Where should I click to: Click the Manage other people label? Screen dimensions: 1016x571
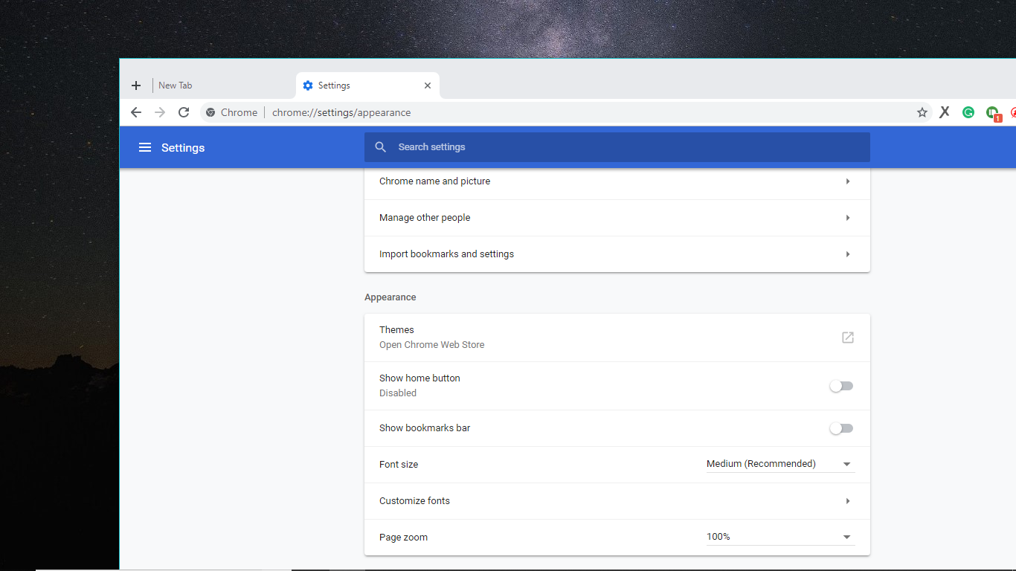(425, 218)
